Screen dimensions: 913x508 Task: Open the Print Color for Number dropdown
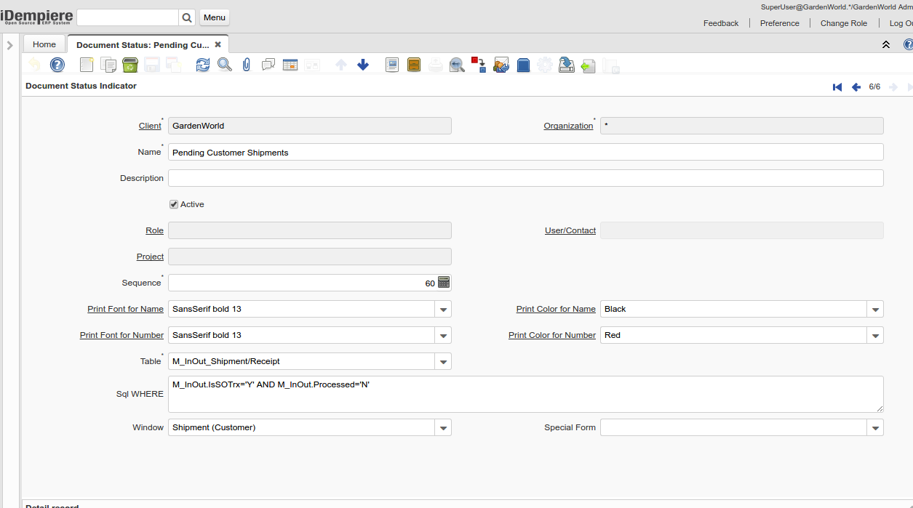point(875,336)
